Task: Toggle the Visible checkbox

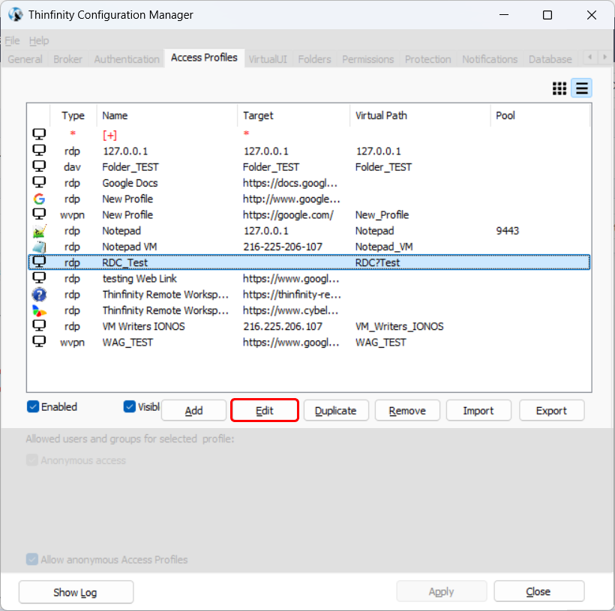Action: [x=130, y=406]
